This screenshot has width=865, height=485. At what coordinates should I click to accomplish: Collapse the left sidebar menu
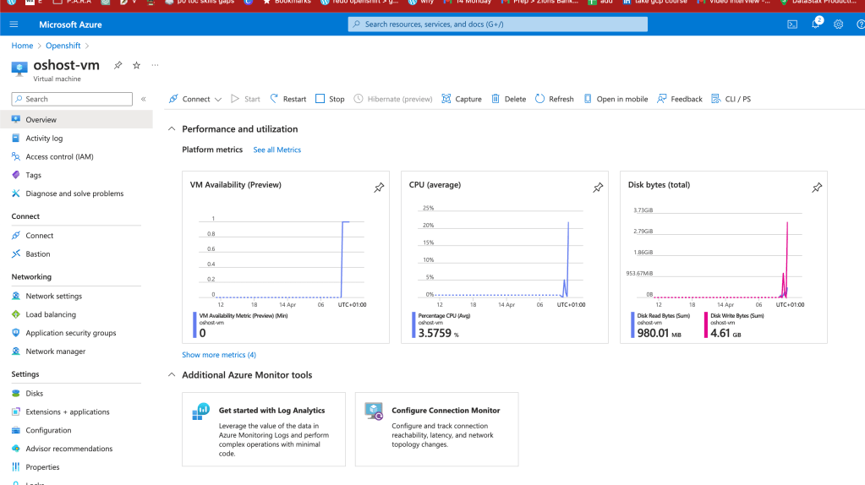coord(144,99)
